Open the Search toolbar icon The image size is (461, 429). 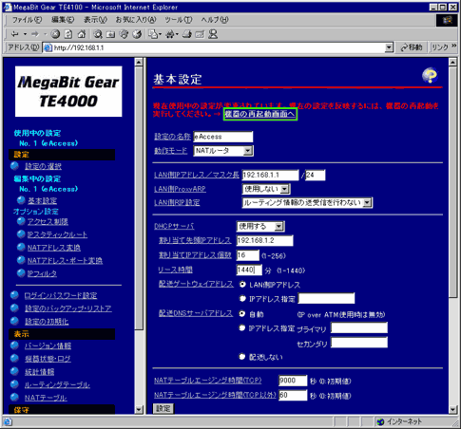pyautogui.click(x=98, y=34)
